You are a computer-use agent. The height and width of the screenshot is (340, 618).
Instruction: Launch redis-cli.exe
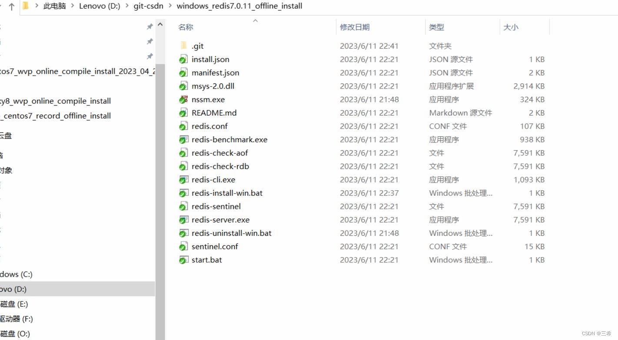(x=213, y=179)
